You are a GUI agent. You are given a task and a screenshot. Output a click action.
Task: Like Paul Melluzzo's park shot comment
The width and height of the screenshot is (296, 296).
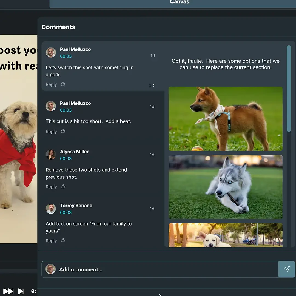(x=63, y=84)
